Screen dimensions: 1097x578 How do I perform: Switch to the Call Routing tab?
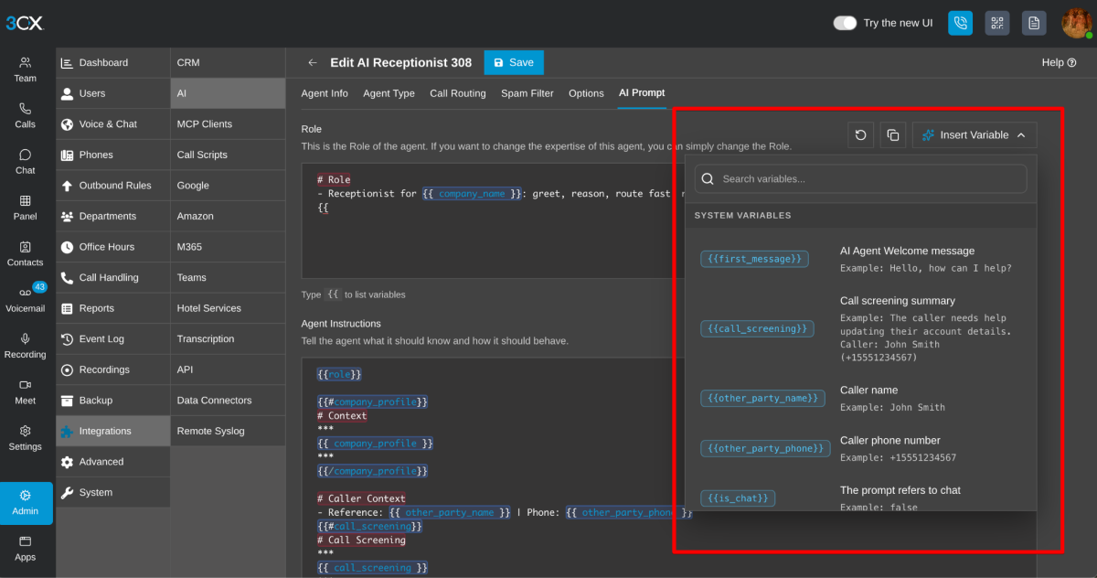click(x=458, y=93)
